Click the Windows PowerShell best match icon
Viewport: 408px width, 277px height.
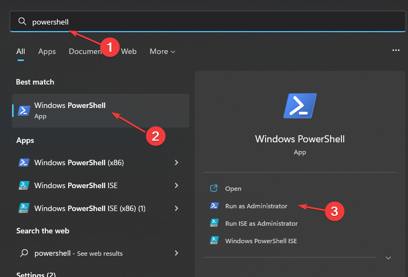pos(24,111)
